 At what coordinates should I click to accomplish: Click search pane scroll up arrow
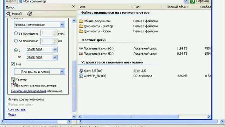click(x=74, y=21)
